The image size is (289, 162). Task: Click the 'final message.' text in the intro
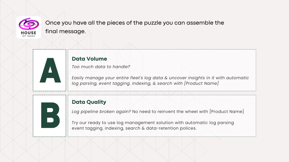point(65,31)
